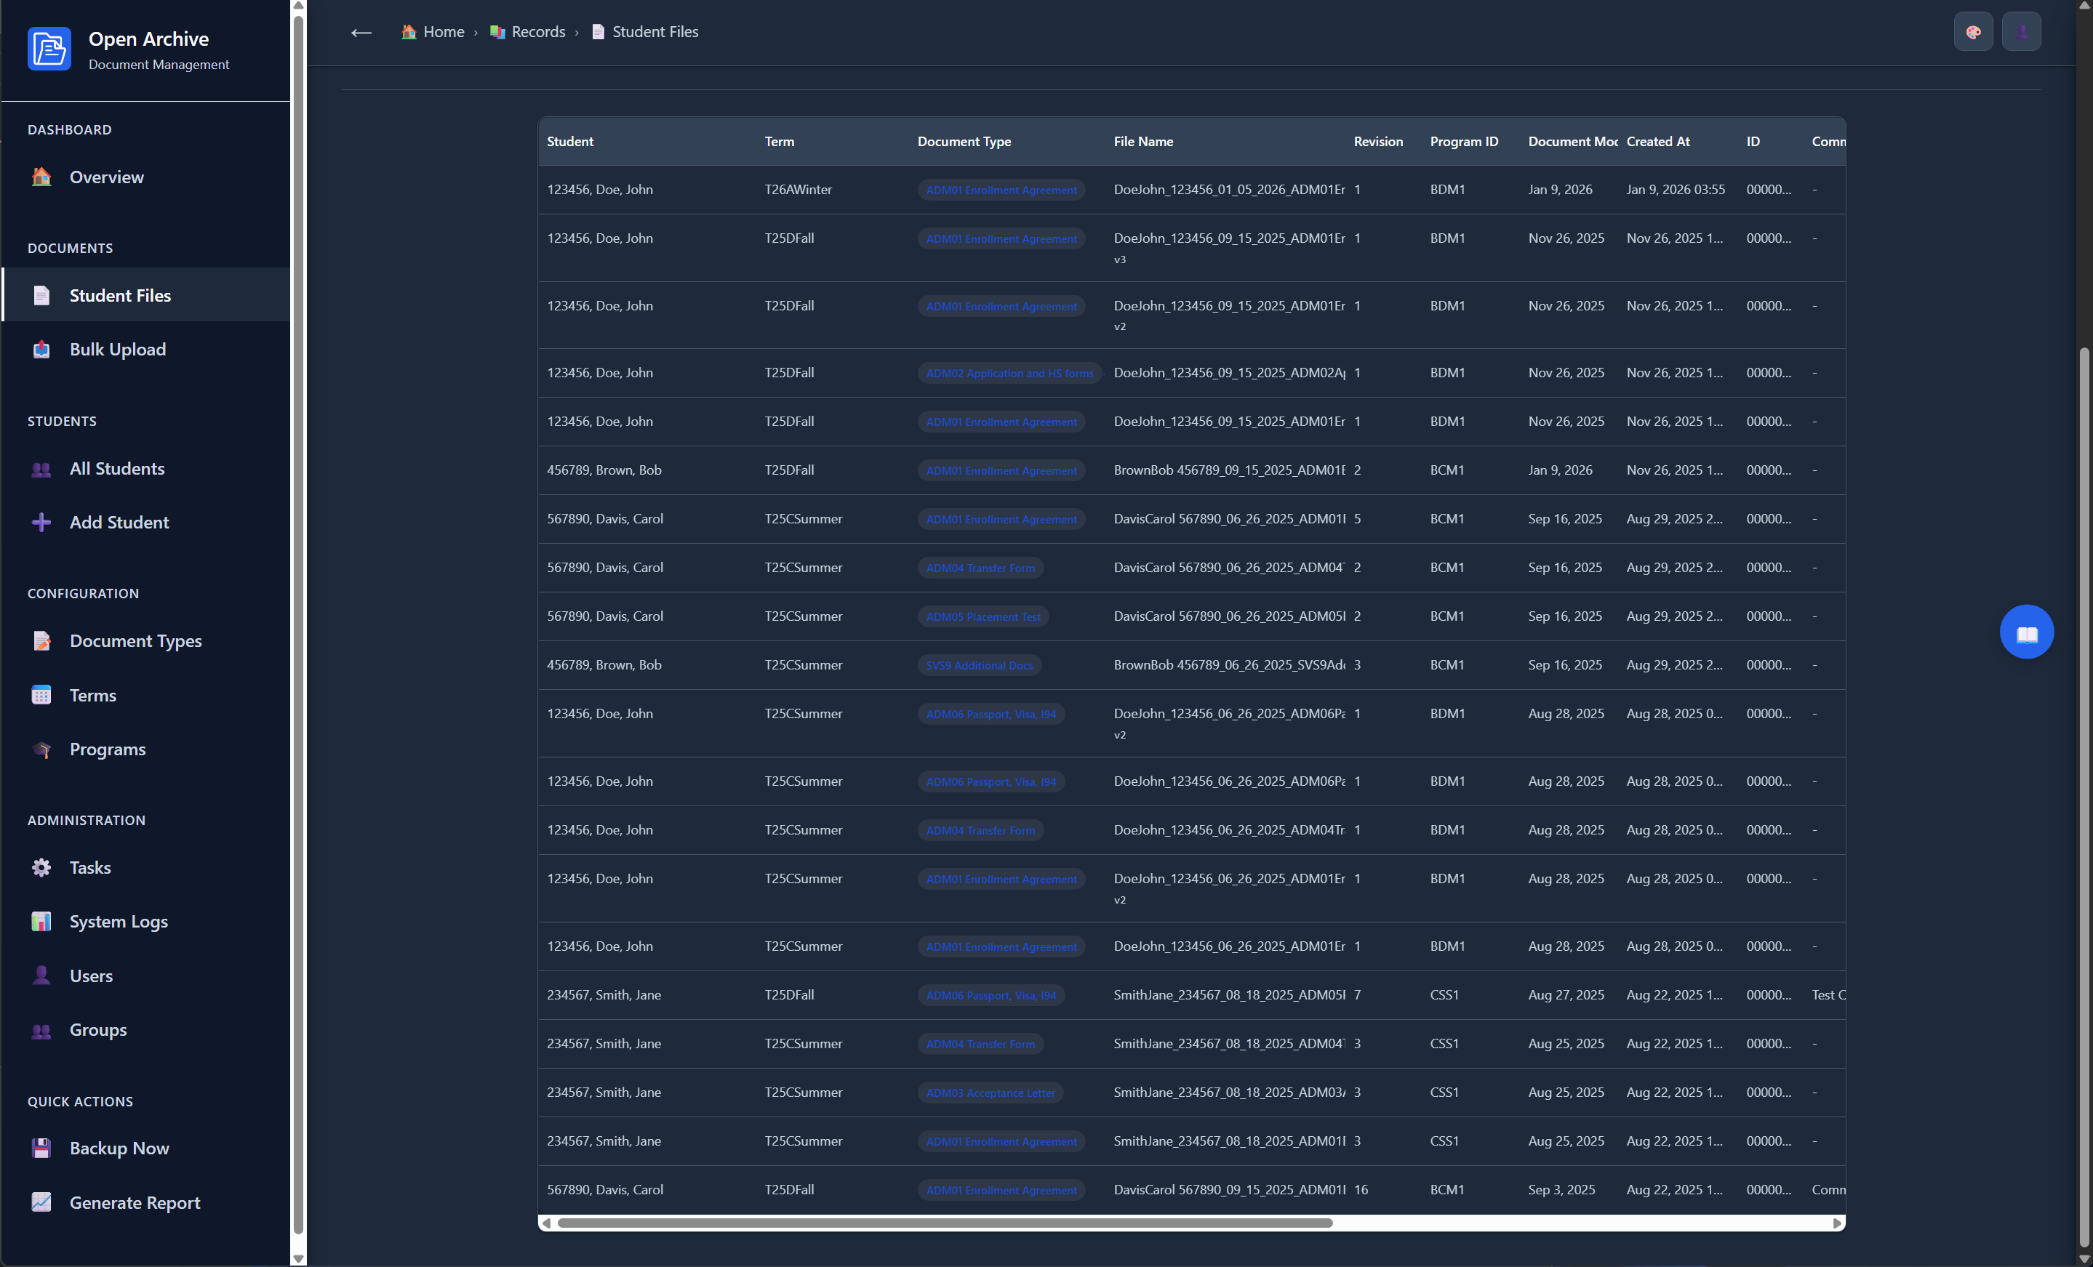Viewport: 2093px width, 1267px height.
Task: Click the All Students people icon
Action: pyautogui.click(x=41, y=469)
